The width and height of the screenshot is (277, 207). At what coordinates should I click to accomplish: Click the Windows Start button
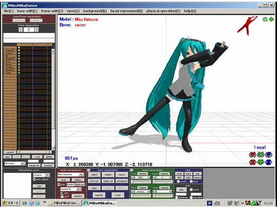pos(11,203)
